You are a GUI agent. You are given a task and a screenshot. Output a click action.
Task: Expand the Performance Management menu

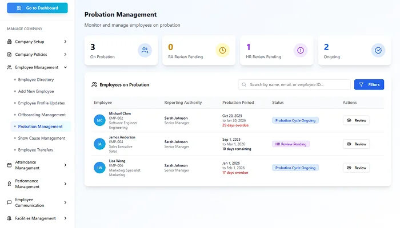pyautogui.click(x=65, y=184)
